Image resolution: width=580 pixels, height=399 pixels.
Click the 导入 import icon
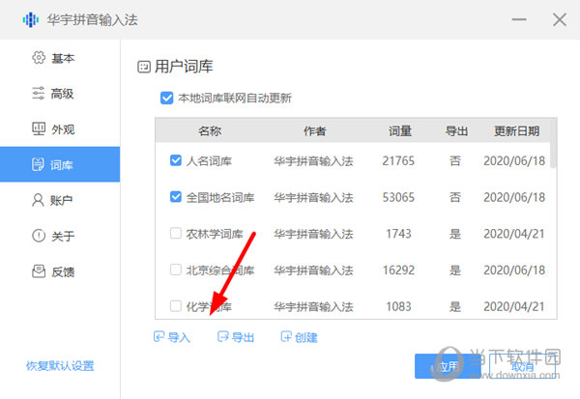click(159, 337)
